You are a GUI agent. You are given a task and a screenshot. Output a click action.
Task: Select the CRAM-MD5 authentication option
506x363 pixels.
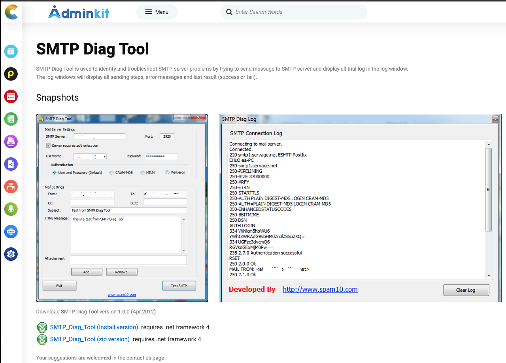click(x=111, y=172)
